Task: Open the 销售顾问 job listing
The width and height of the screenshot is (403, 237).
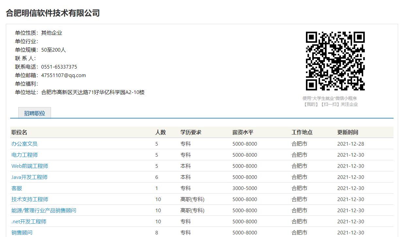Action: [22, 232]
